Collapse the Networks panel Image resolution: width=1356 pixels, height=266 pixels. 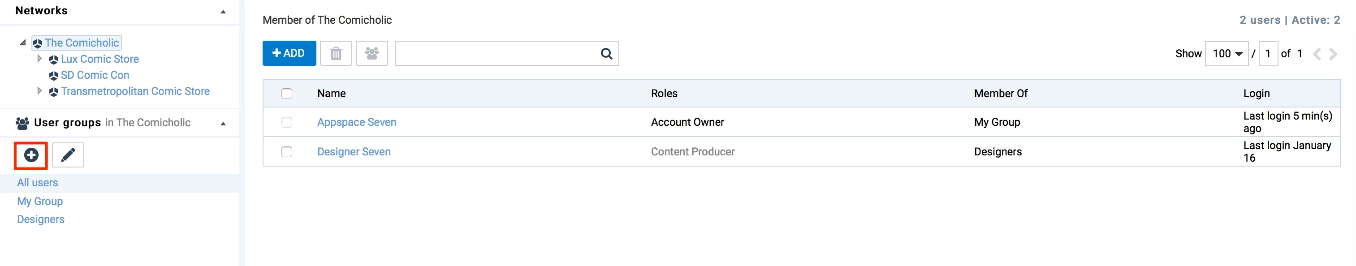click(x=223, y=11)
